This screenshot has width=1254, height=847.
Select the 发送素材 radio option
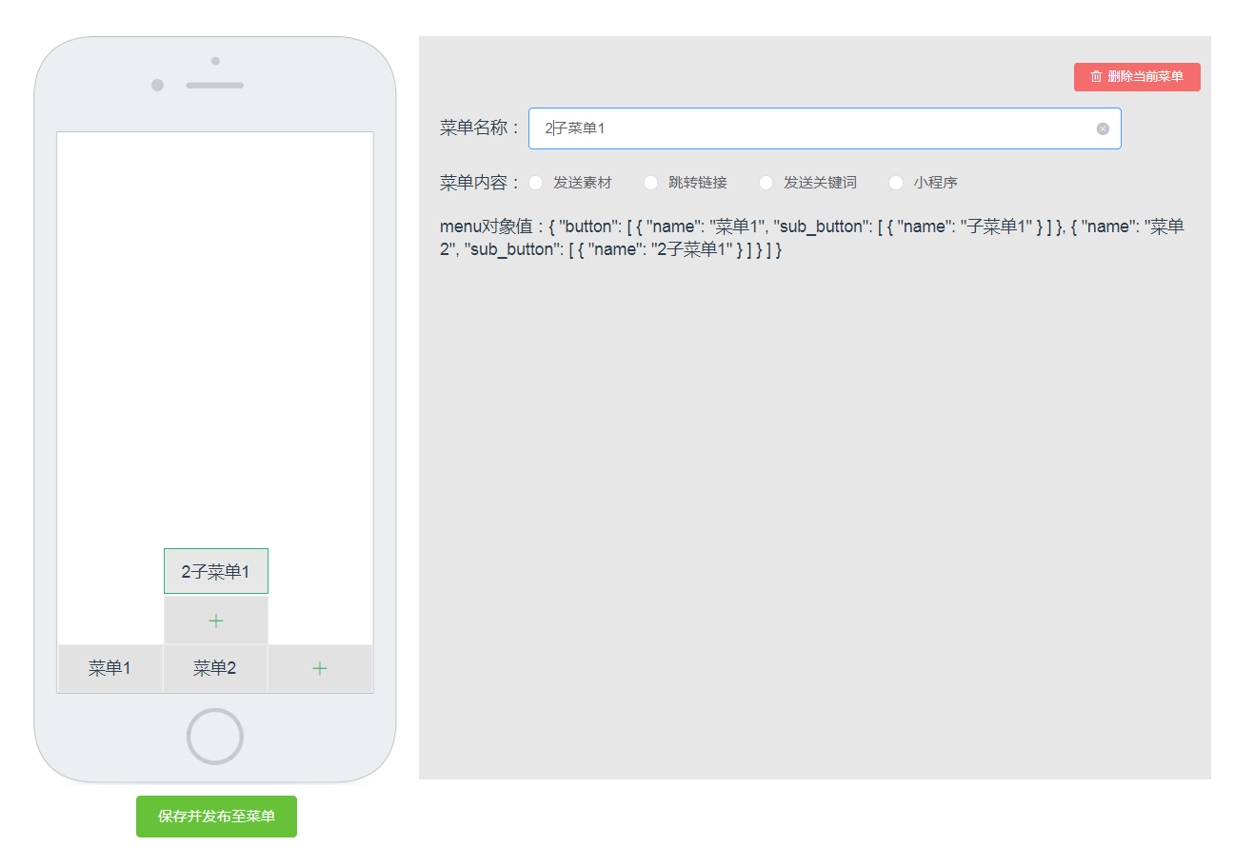click(536, 183)
